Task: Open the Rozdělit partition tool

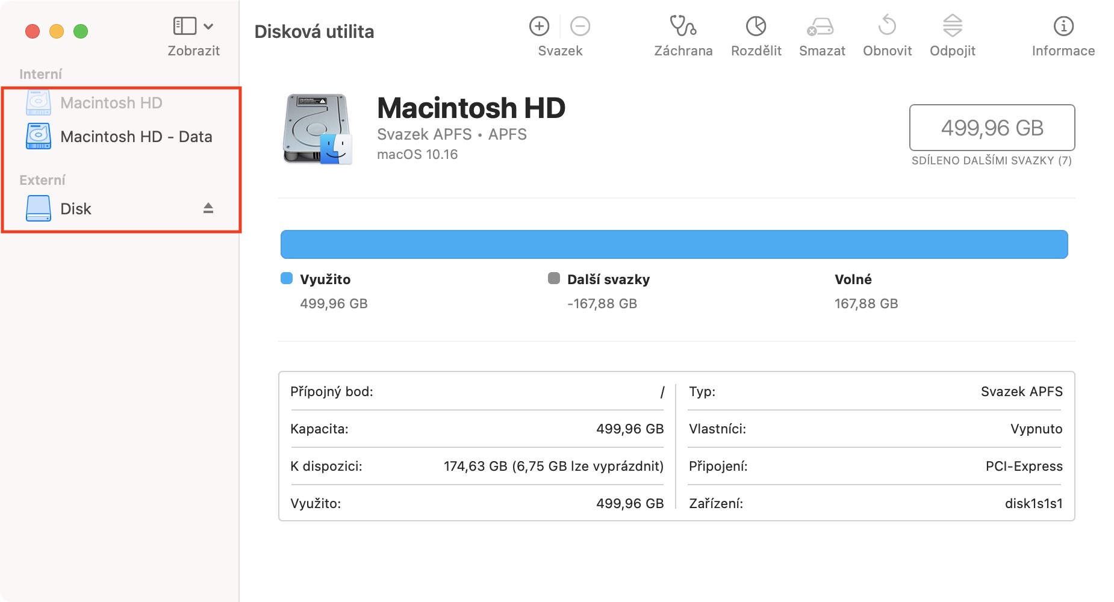Action: click(x=756, y=26)
